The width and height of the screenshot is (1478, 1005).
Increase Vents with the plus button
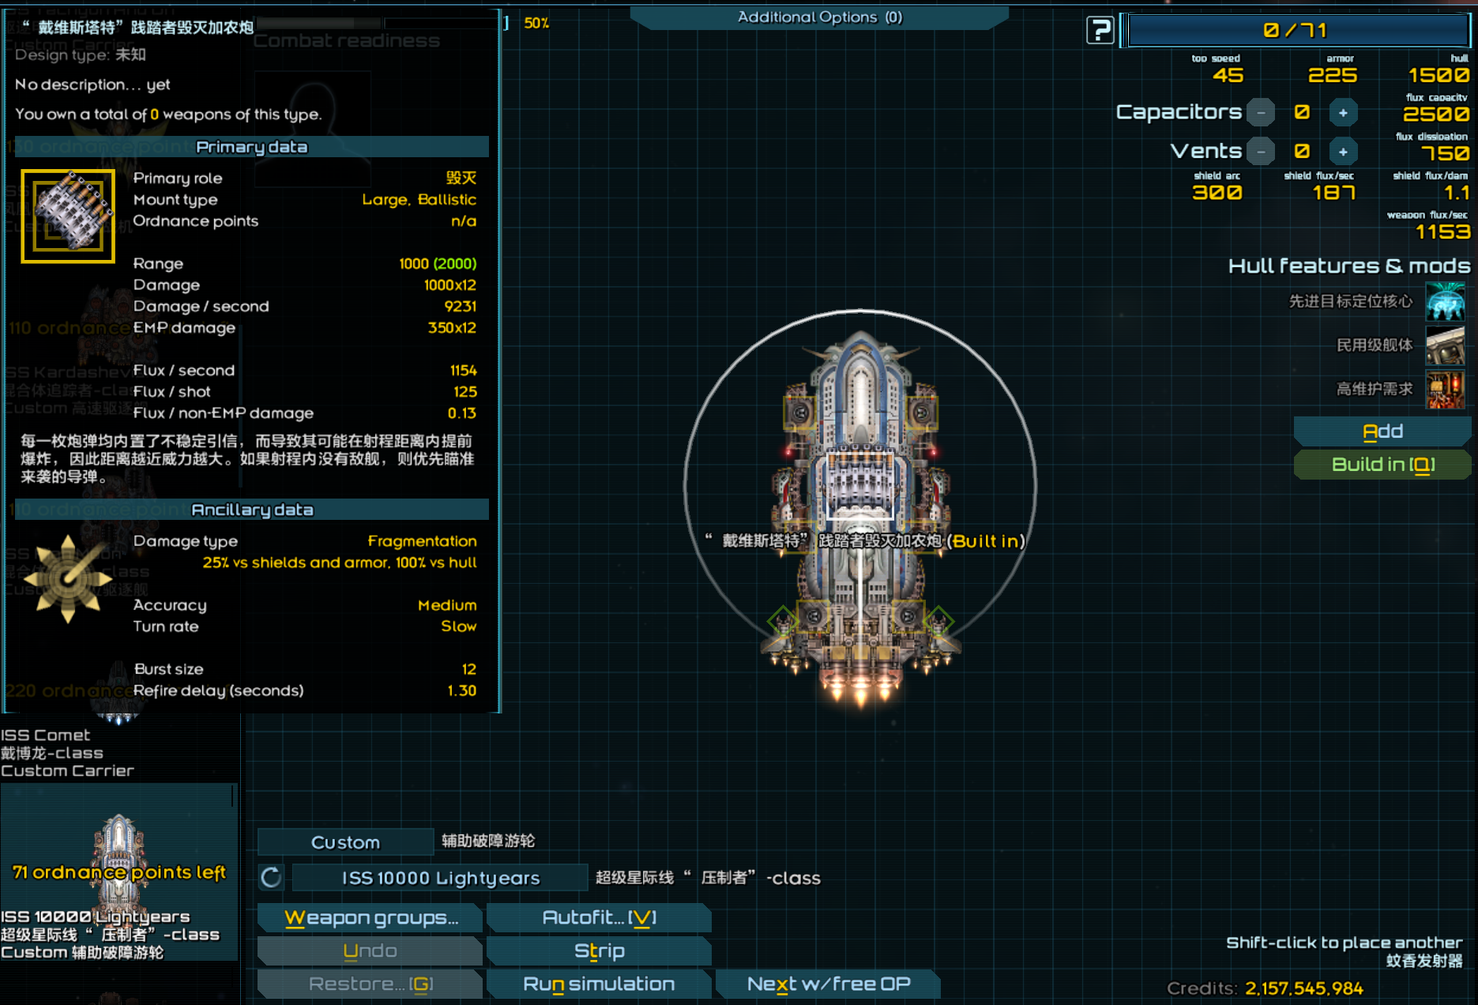(1342, 151)
